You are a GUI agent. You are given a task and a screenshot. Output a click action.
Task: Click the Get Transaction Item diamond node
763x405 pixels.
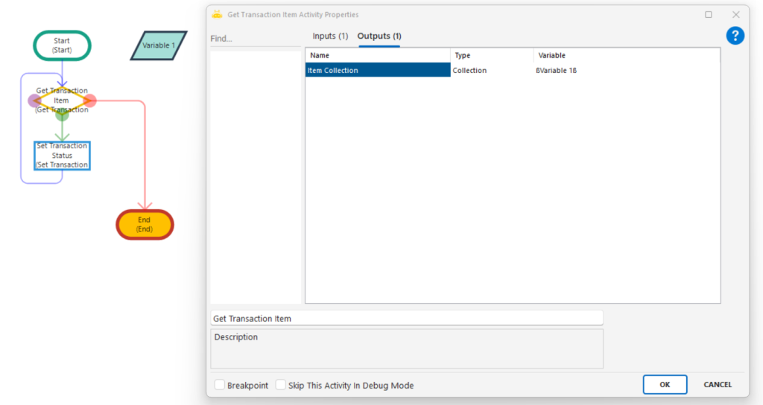[62, 101]
